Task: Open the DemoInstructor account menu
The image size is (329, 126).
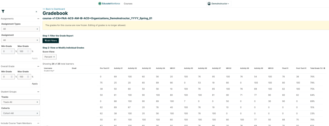Action: click(218, 4)
